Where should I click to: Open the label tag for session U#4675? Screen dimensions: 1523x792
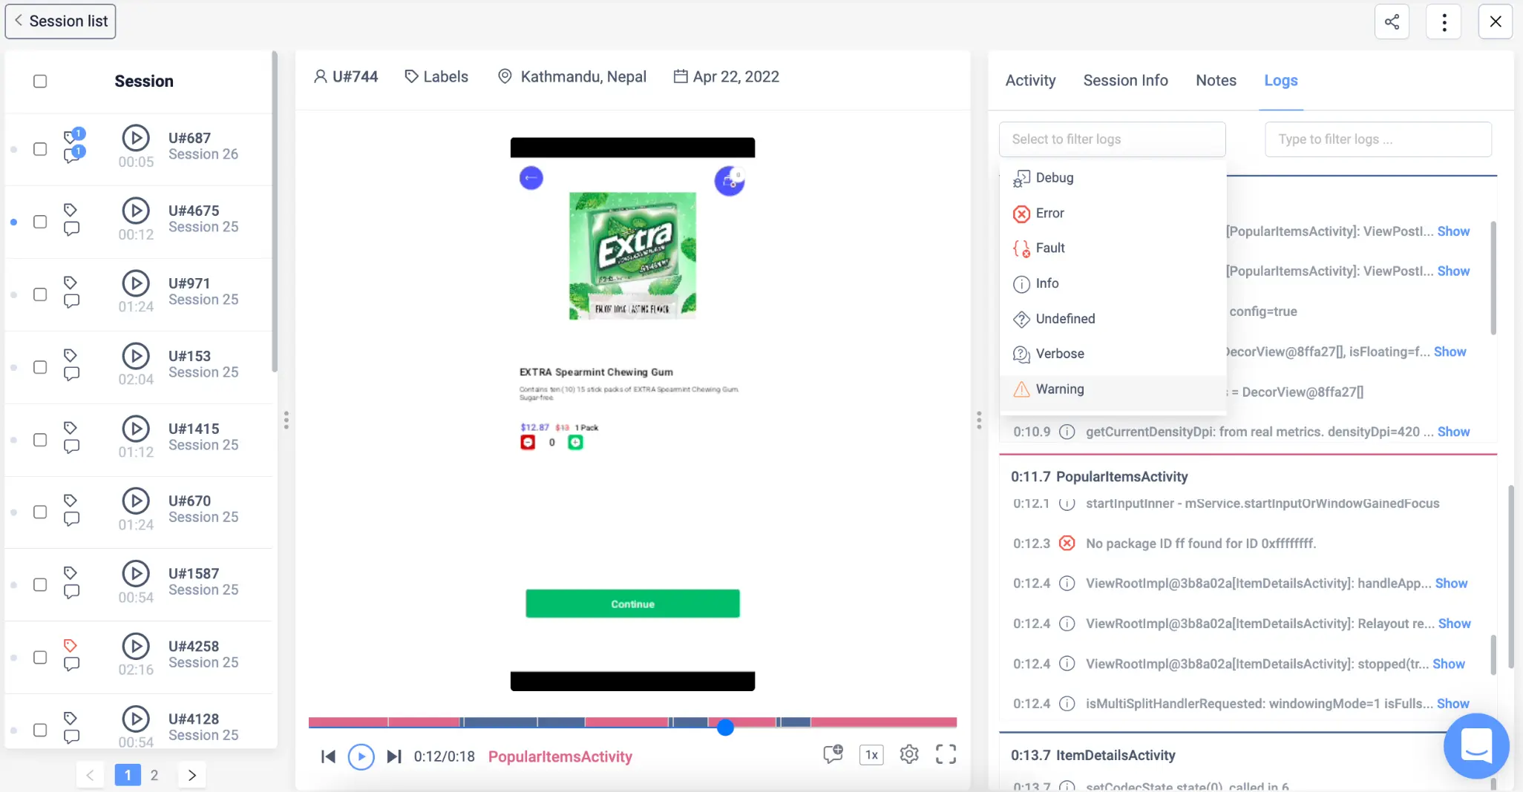[71, 210]
